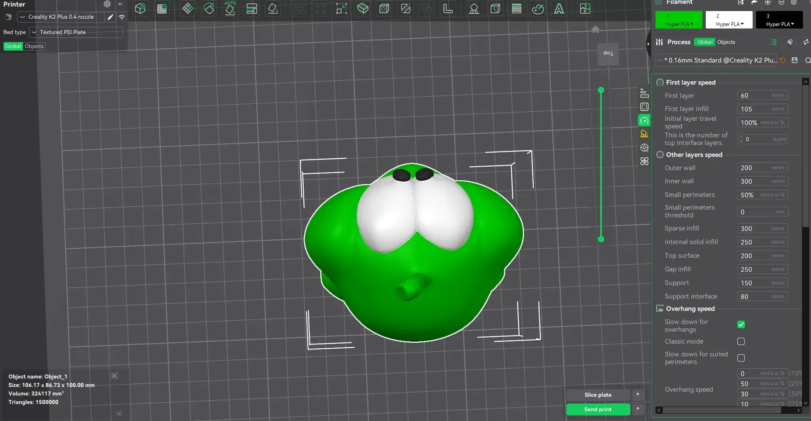Open the Speed settings tab icon
The height and width of the screenshot is (421, 811).
tap(644, 121)
